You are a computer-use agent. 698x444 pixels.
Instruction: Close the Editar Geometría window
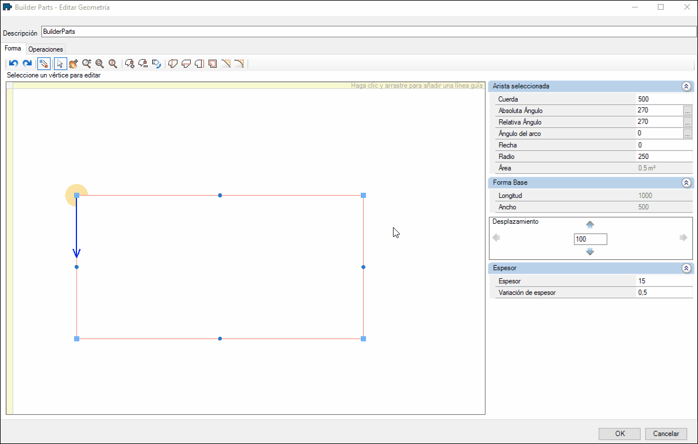[687, 7]
